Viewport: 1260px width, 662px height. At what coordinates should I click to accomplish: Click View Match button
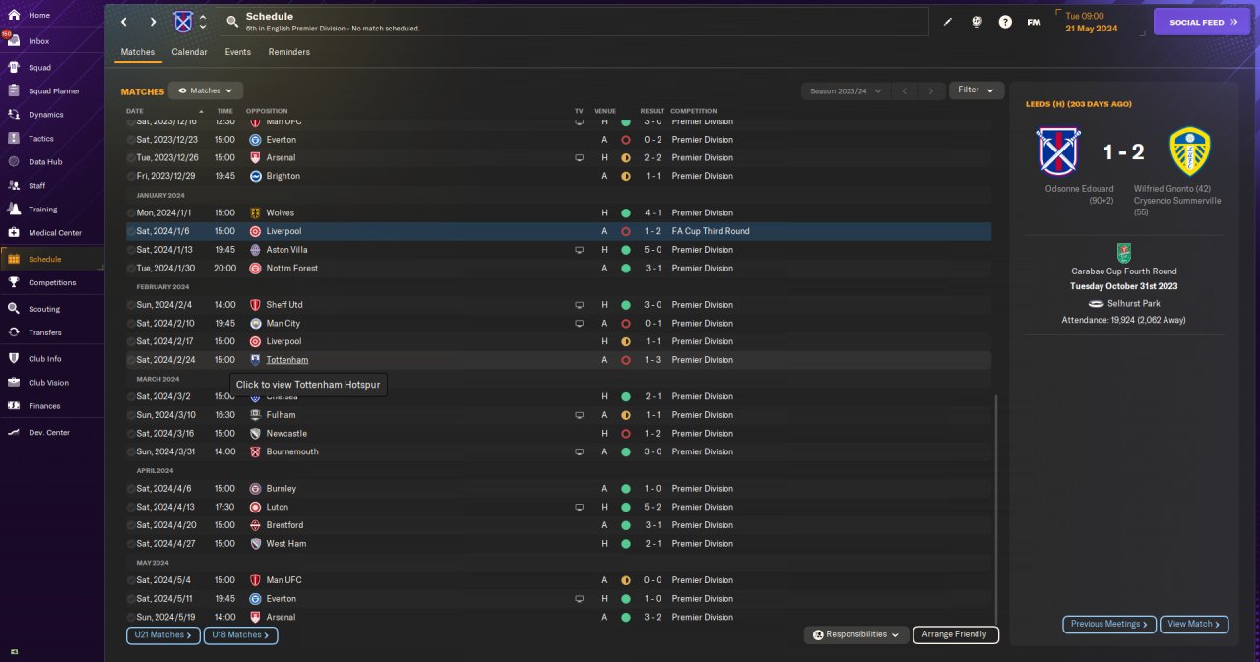tap(1194, 624)
